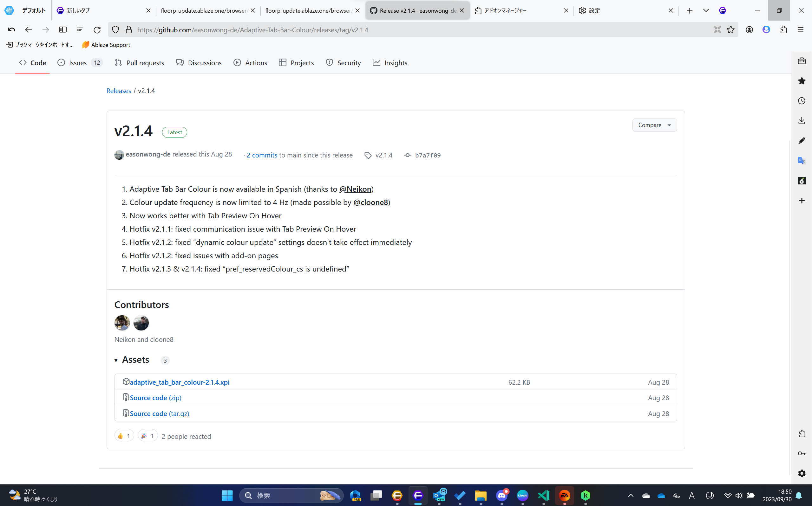Bookmark this page with the address bar star
The height and width of the screenshot is (506, 812).
[x=730, y=29]
